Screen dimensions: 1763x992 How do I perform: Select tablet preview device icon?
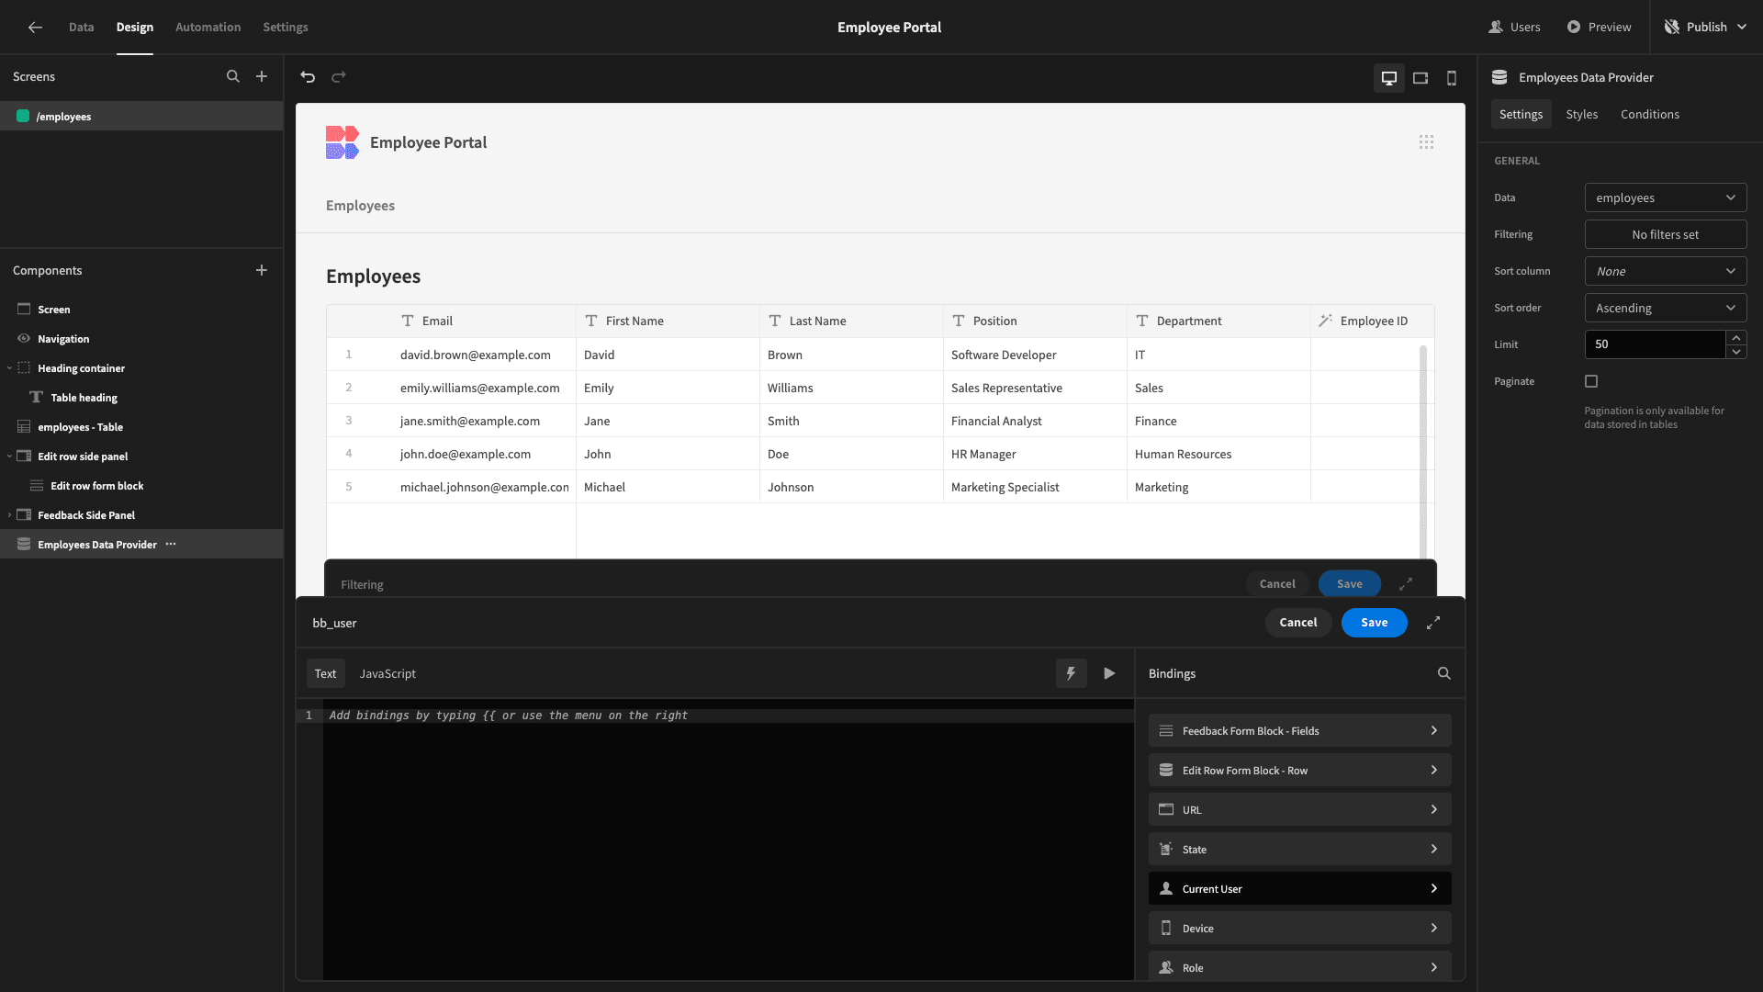pyautogui.click(x=1421, y=78)
